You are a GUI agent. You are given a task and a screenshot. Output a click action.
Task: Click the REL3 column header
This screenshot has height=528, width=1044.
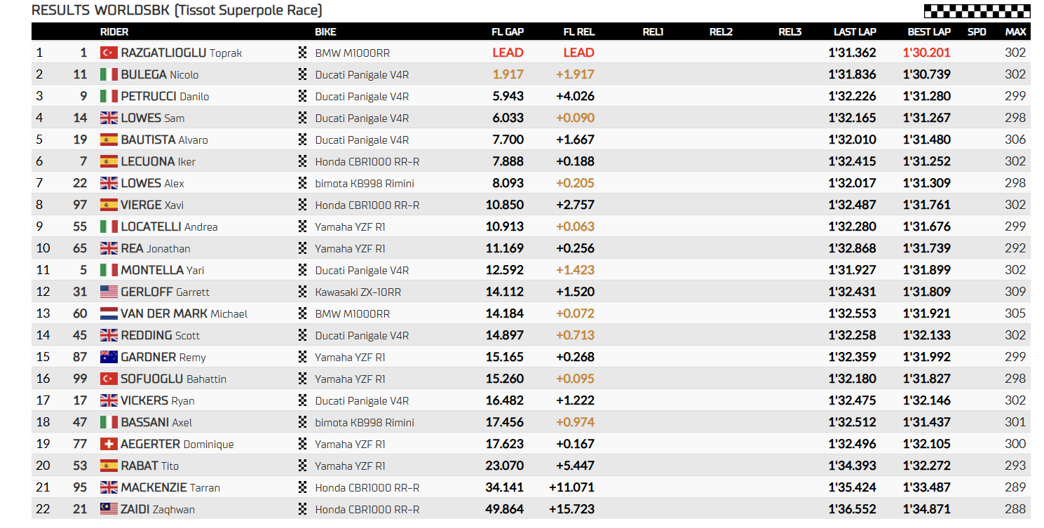(x=789, y=32)
